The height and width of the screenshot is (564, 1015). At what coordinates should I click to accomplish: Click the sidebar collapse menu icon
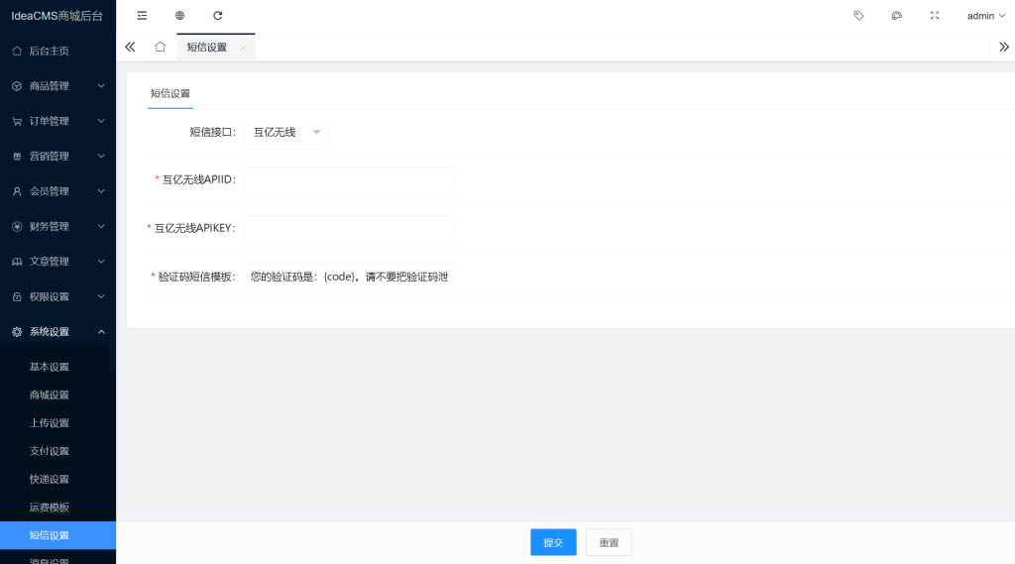click(x=142, y=16)
